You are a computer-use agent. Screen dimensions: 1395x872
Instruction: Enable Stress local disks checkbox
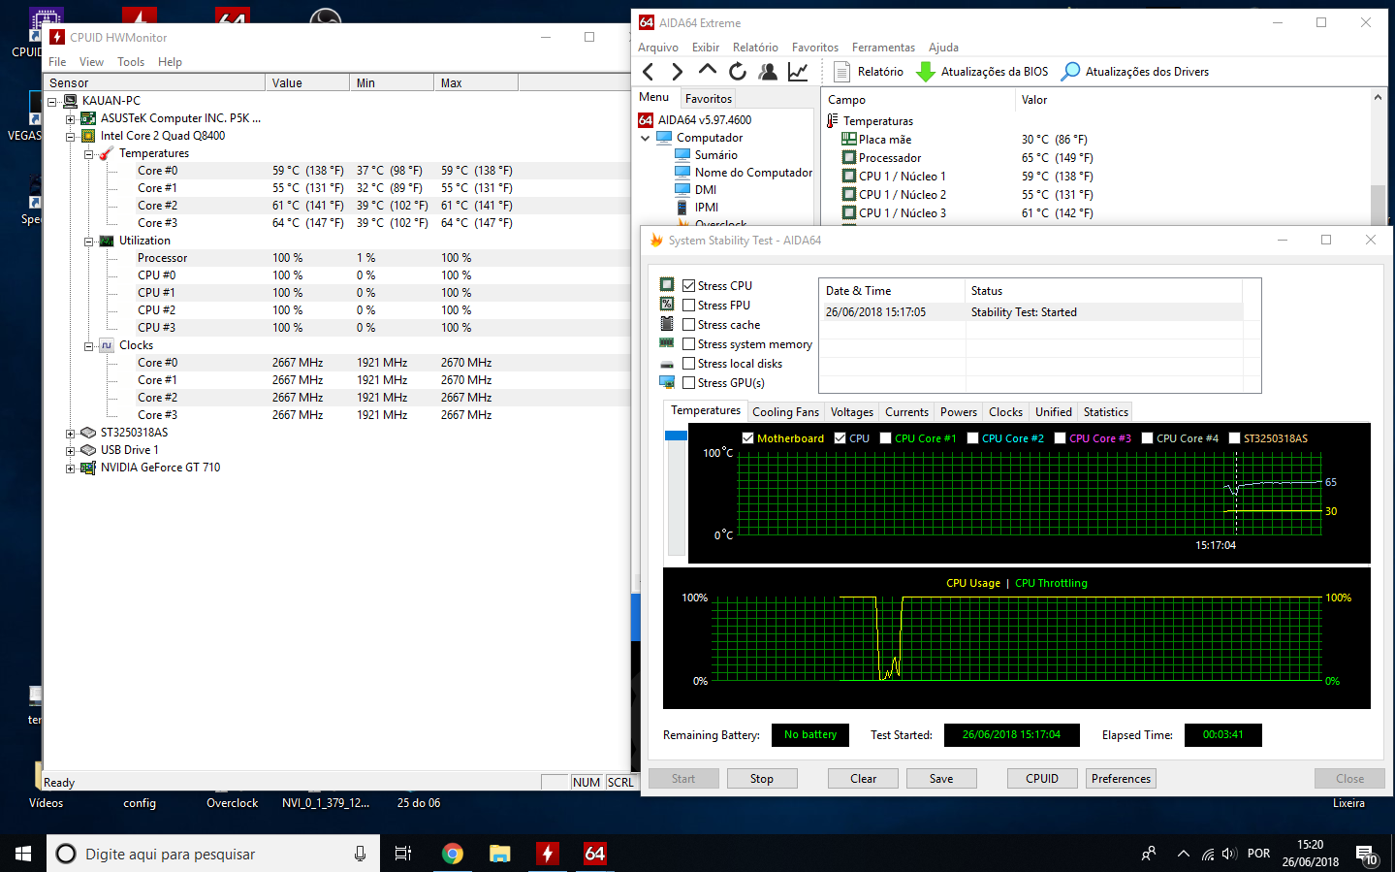point(689,364)
